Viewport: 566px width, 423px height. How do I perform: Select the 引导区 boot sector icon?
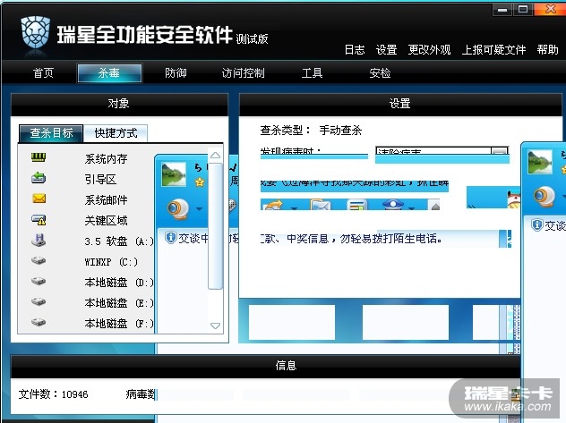[39, 178]
